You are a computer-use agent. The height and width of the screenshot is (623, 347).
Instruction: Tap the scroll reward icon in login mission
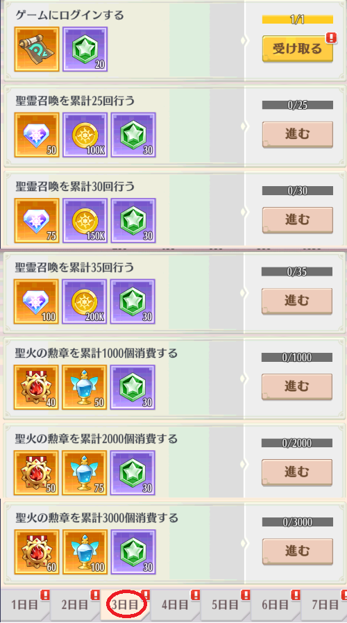point(37,49)
